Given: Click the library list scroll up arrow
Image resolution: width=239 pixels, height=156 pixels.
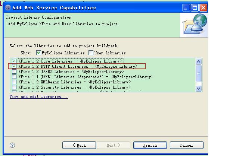Looking at the screenshot, I should click(x=198, y=61).
